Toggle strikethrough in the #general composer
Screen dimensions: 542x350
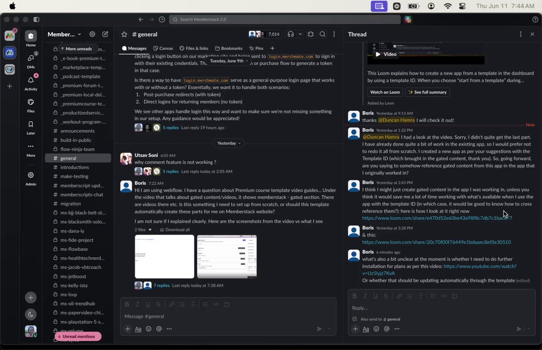coord(158,304)
